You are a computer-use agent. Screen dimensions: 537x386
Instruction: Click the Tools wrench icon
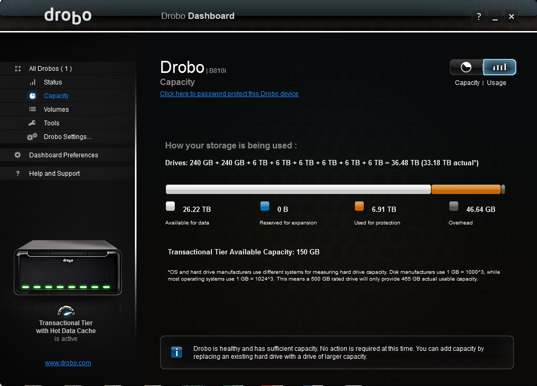click(32, 123)
